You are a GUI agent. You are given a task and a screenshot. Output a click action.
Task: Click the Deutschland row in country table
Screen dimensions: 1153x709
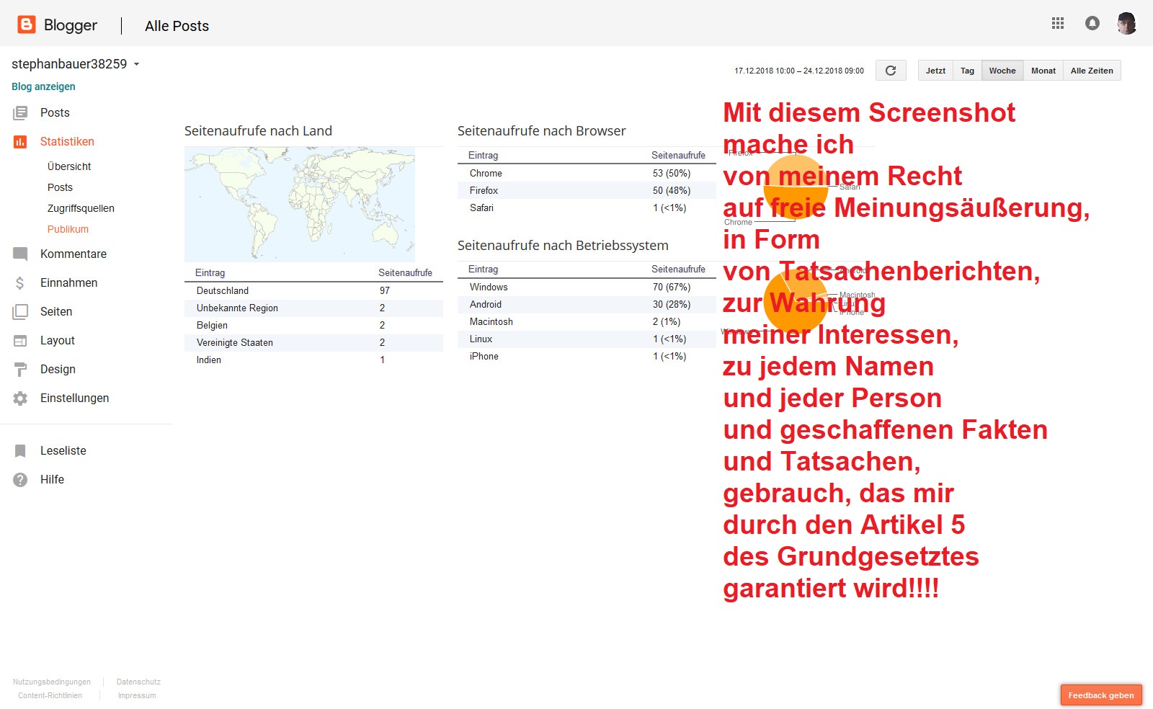(x=313, y=290)
